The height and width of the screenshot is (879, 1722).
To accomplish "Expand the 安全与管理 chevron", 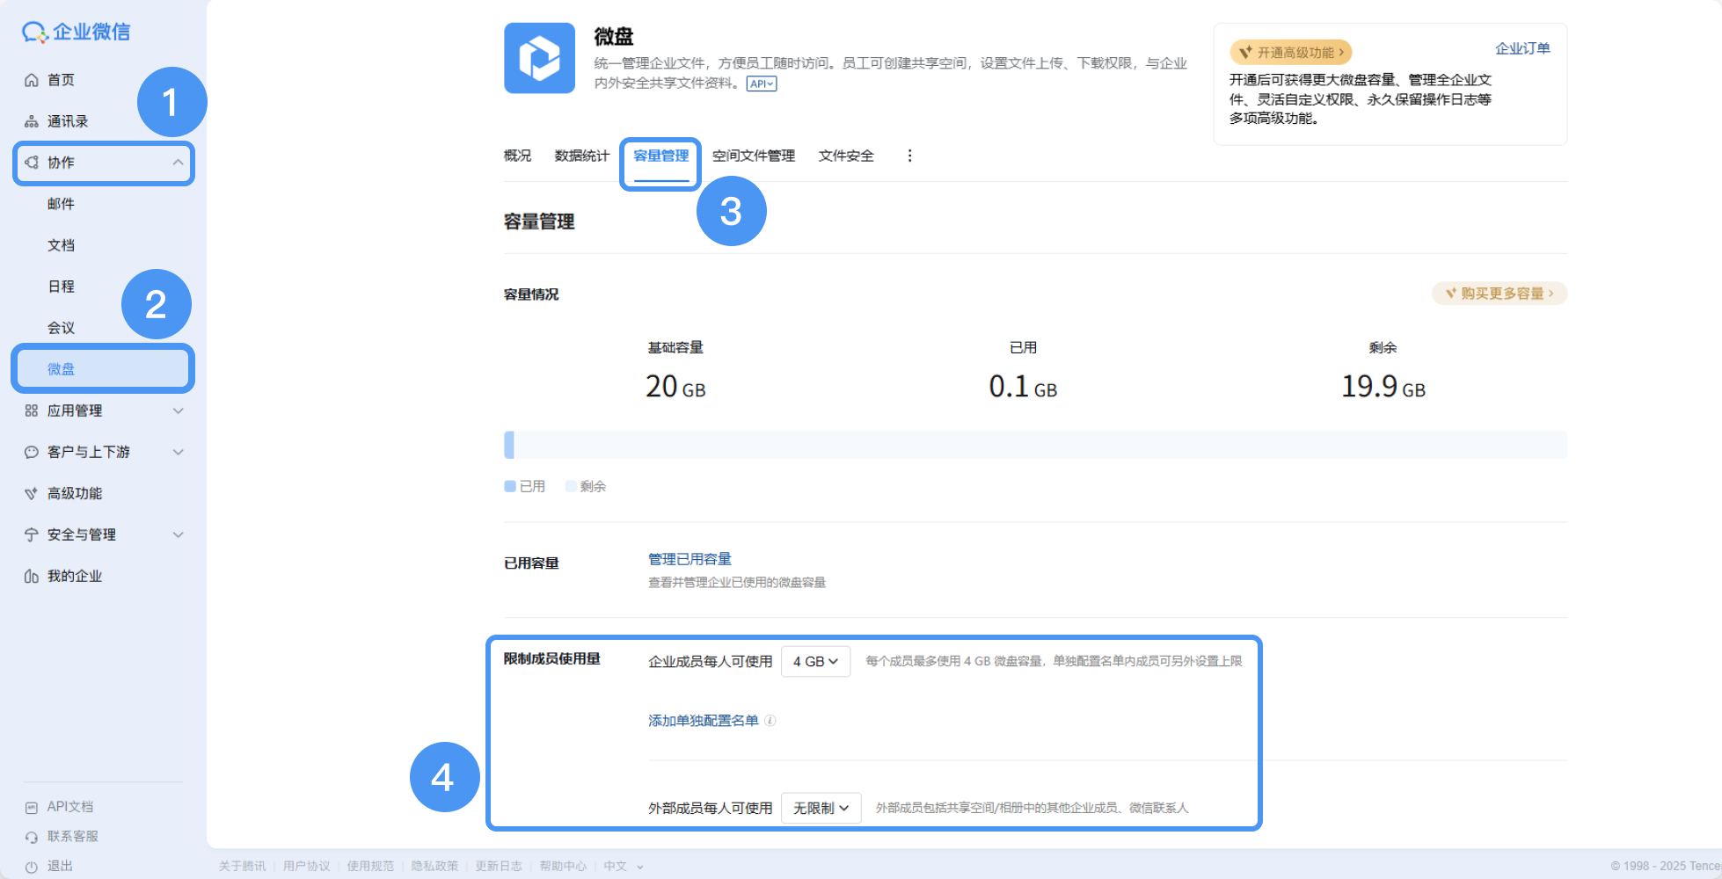I will point(178,534).
